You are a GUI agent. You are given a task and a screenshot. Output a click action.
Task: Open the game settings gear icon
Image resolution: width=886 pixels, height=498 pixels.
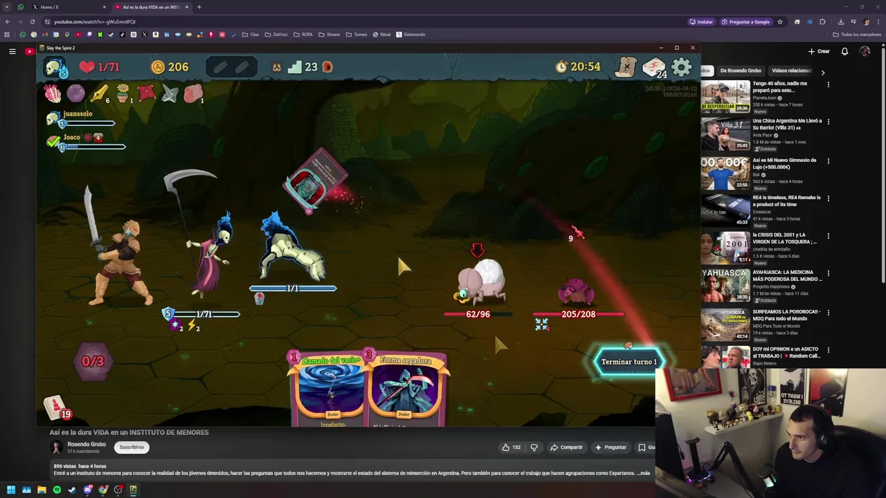682,66
